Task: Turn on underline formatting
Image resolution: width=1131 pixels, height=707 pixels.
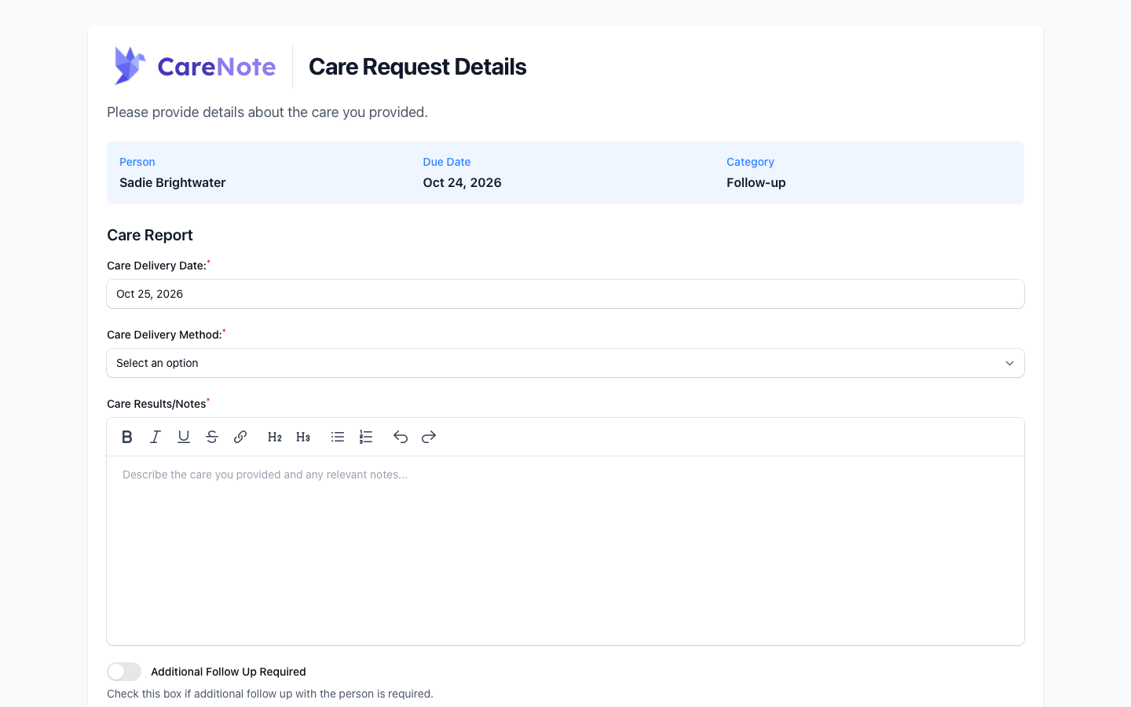Action: pos(184,437)
